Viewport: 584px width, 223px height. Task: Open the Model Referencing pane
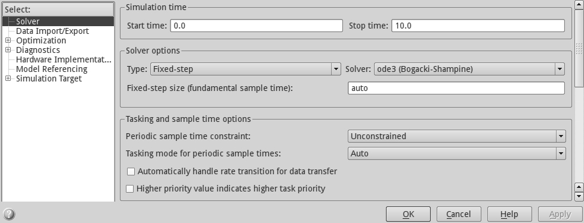[x=51, y=69]
